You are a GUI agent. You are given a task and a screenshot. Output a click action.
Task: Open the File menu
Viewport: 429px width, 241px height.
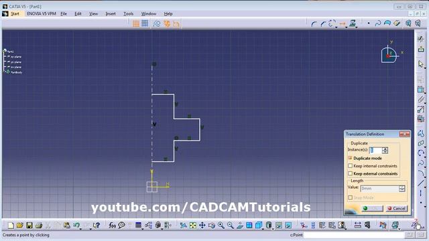point(64,13)
